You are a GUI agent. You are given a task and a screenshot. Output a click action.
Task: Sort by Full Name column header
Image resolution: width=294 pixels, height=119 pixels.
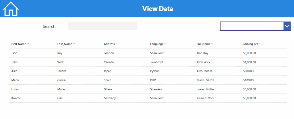(x=205, y=44)
